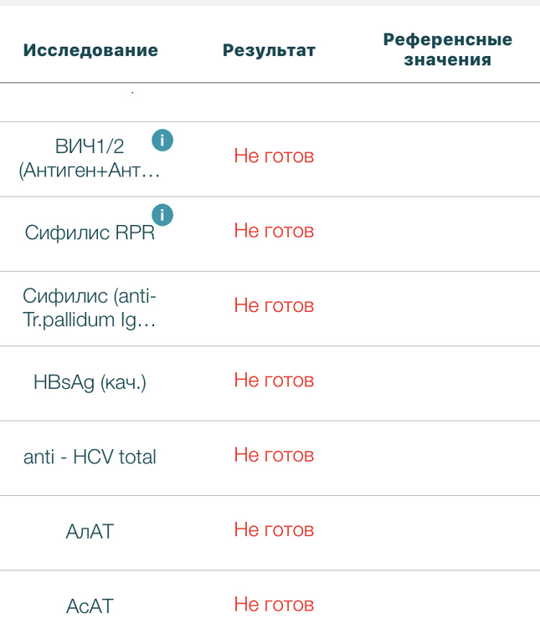Screen dimensions: 540x644
Task: Select the HBsAg (кач.) test name
Action: pos(90,383)
